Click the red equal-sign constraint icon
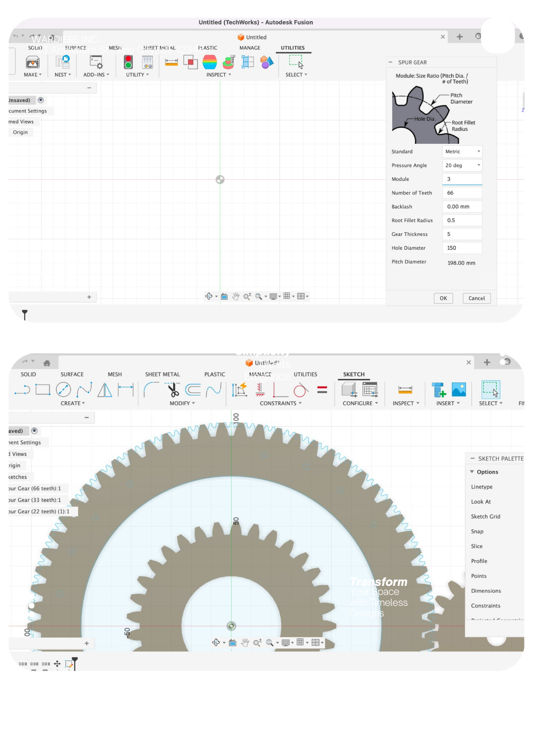Screen dimensions: 533x755 pyautogui.click(x=322, y=390)
